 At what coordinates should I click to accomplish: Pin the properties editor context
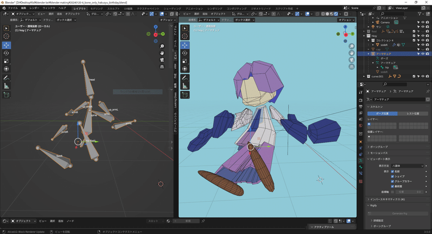click(x=428, y=91)
